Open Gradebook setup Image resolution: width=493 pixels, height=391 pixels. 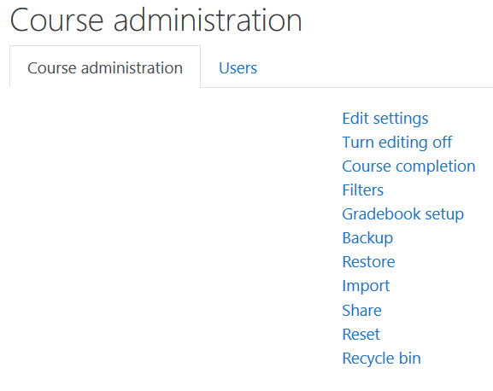(x=403, y=214)
